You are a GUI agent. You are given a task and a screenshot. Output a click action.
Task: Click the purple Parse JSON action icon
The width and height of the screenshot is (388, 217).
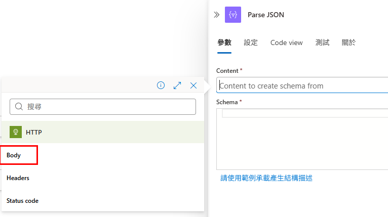click(233, 15)
